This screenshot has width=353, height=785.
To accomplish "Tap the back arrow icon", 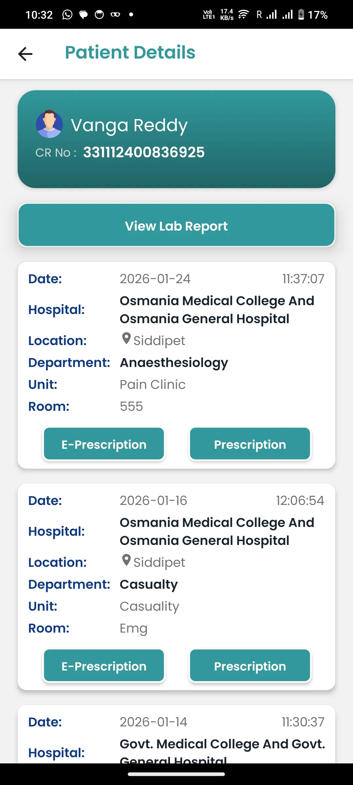I will coord(25,54).
